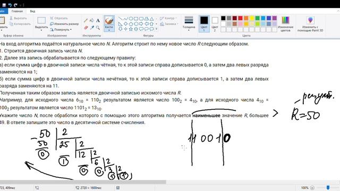Select the Pencil tool
The image size is (340, 191).
point(86,21)
